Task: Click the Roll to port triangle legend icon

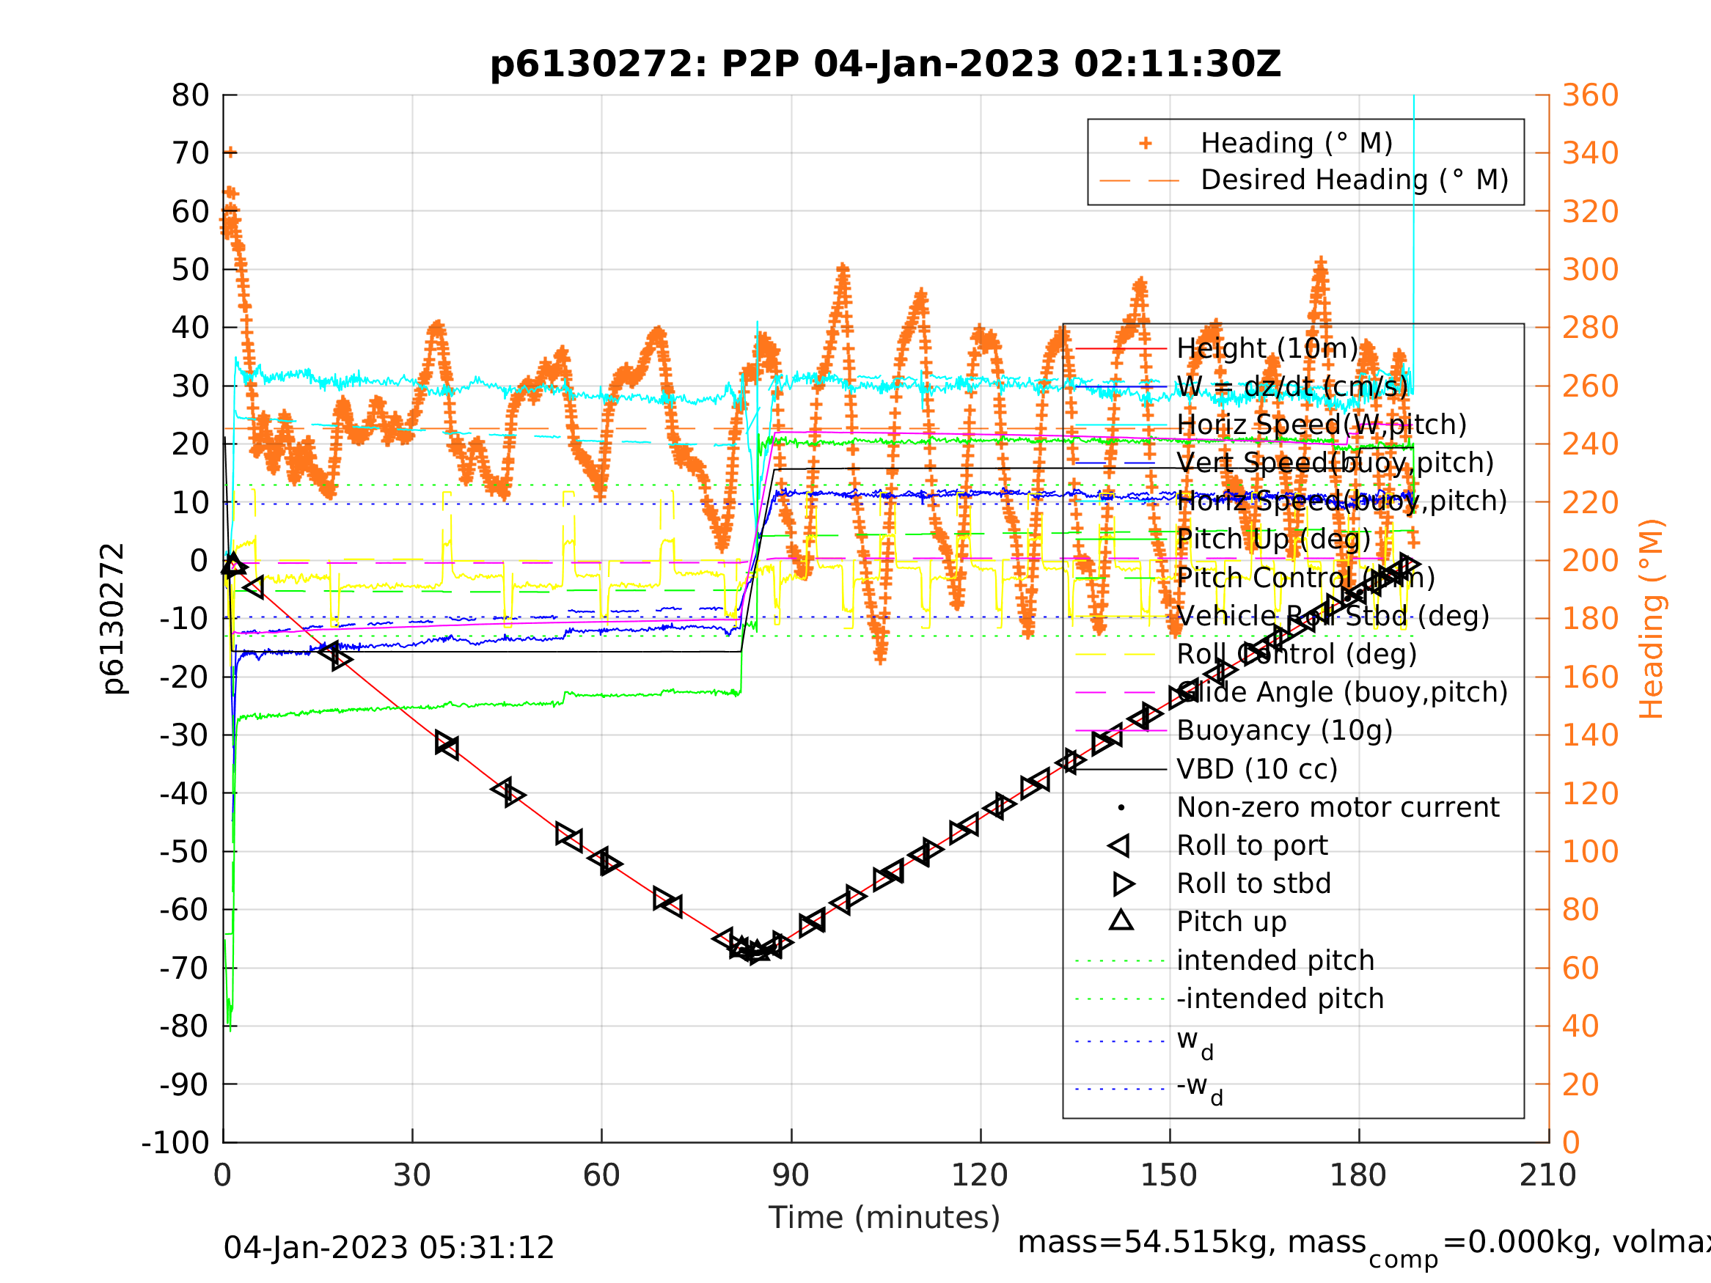Action: [1119, 845]
